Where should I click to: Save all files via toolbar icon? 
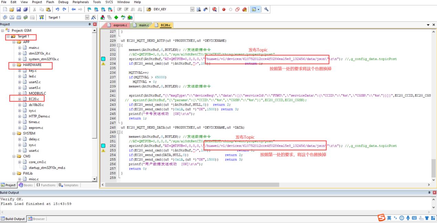25,9
